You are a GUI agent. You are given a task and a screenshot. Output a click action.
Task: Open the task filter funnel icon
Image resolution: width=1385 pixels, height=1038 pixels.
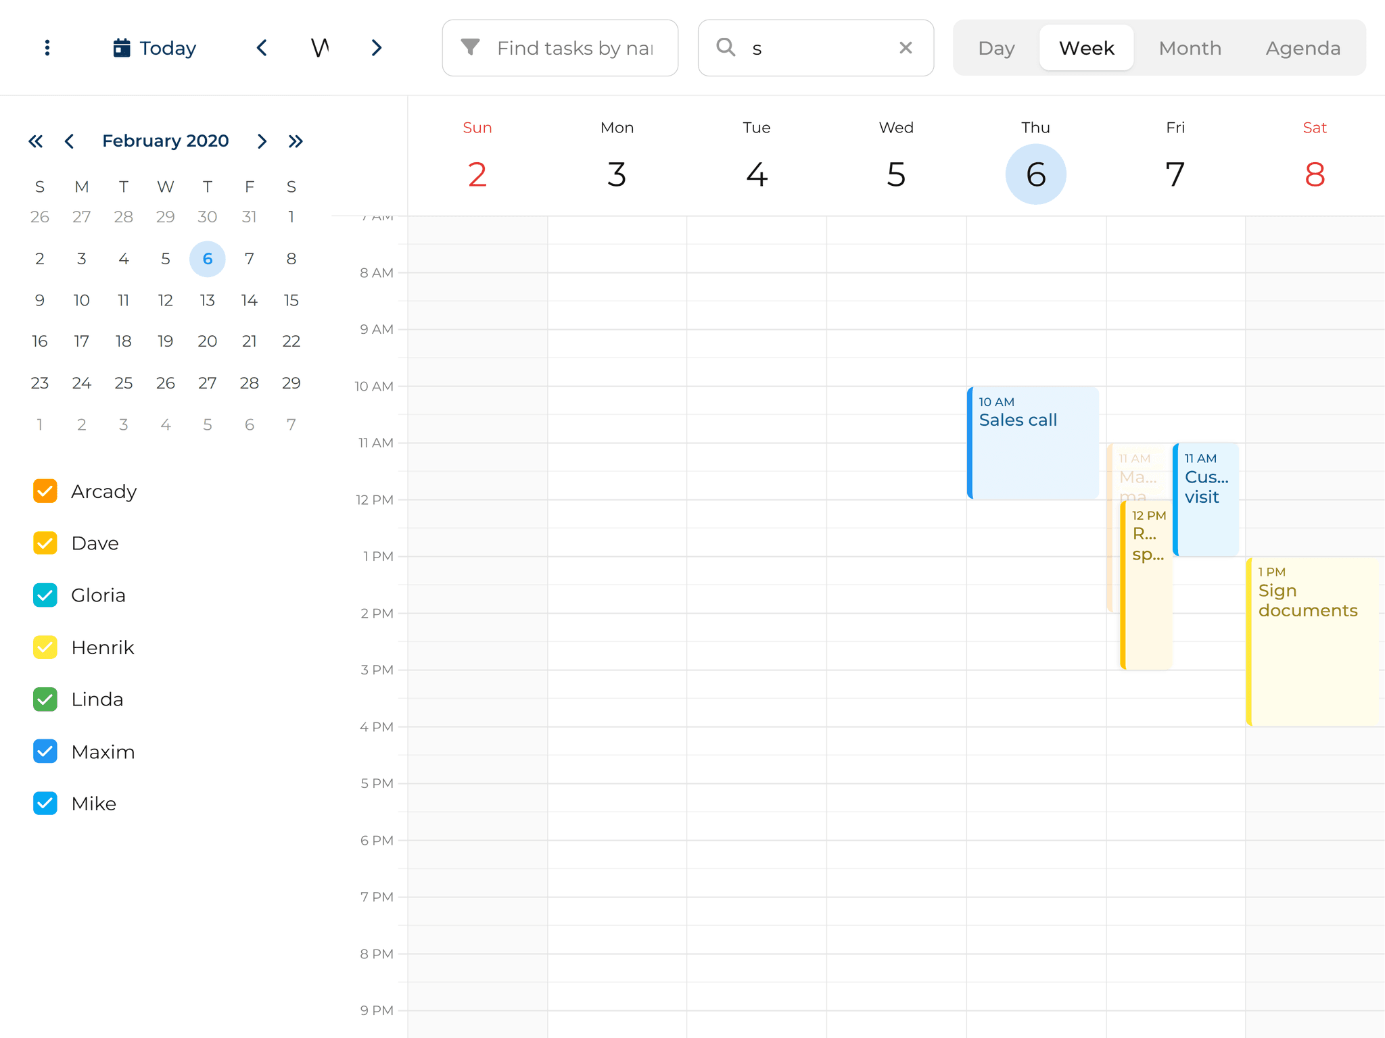pos(470,47)
